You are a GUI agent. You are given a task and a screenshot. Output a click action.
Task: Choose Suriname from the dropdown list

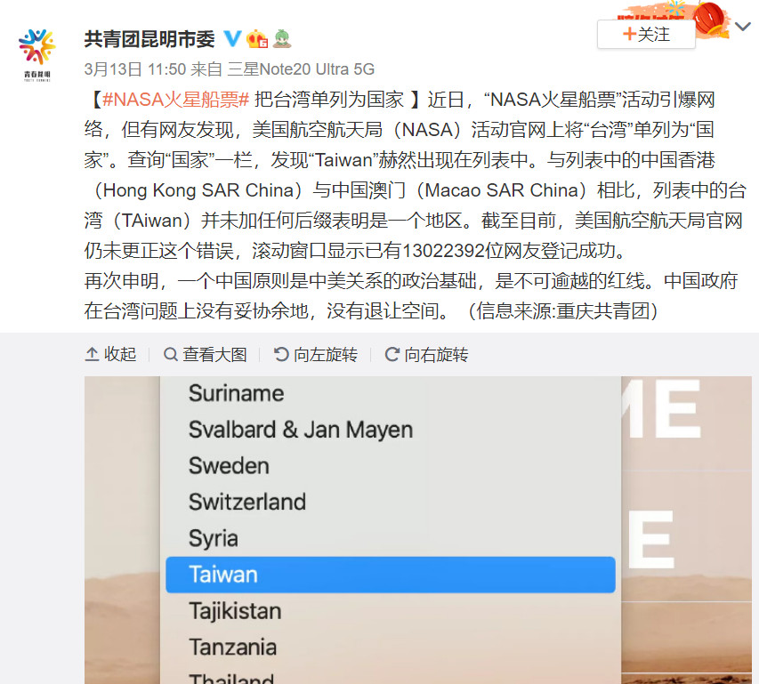(236, 393)
